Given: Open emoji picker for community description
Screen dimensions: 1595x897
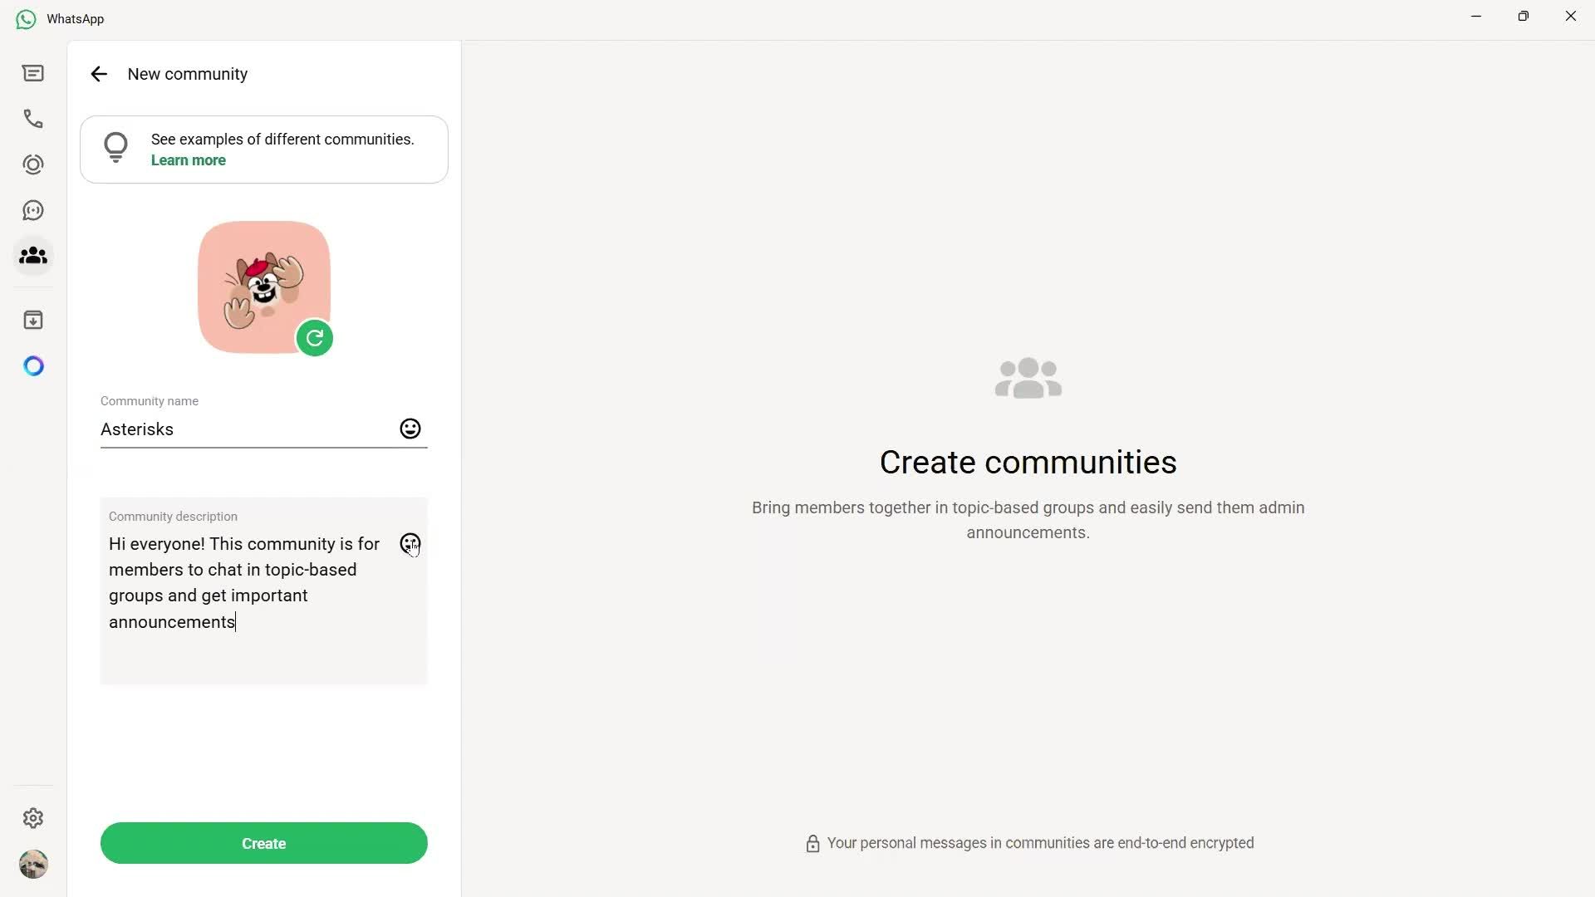Looking at the screenshot, I should pyautogui.click(x=409, y=544).
